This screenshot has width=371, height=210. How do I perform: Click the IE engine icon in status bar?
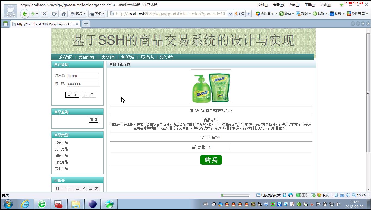(x=285, y=195)
